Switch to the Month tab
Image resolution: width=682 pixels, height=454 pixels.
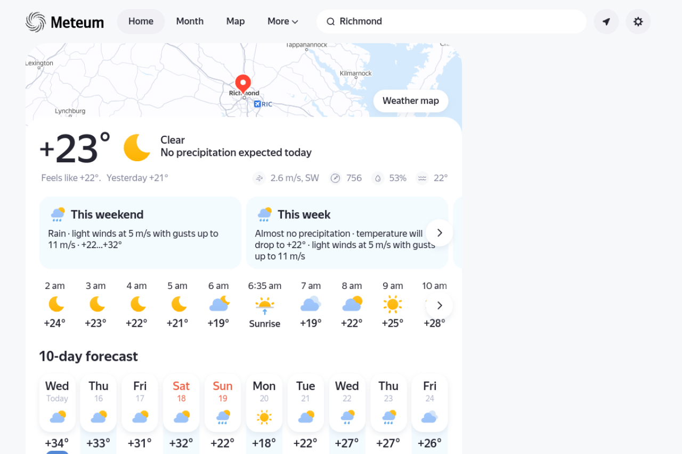tap(190, 22)
